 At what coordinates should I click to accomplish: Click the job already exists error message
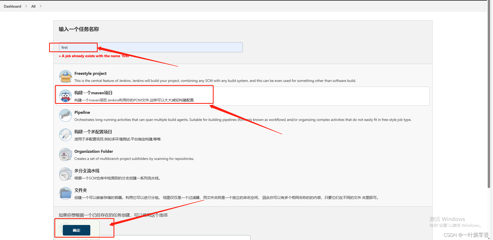click(94, 56)
